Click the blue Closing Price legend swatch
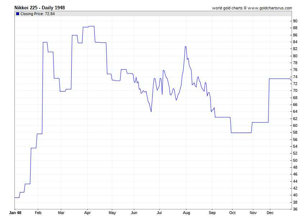Image resolution: width=306 pixels, height=222 pixels. click(x=18, y=14)
